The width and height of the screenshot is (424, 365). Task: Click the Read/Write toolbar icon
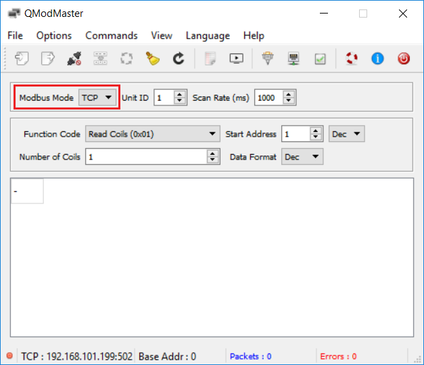(x=100, y=58)
